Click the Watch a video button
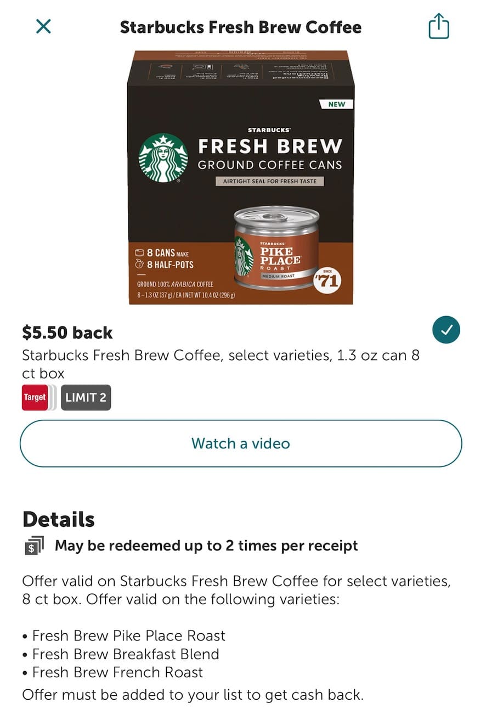 coord(241,443)
